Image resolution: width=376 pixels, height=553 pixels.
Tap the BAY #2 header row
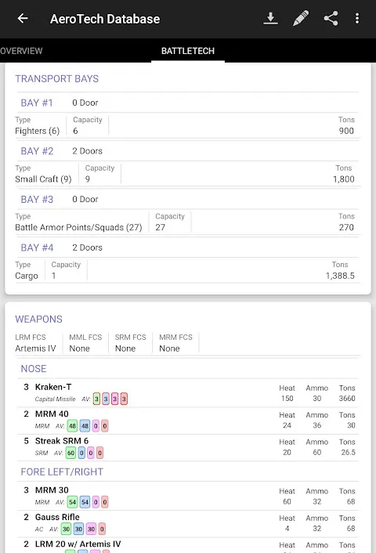point(188,151)
